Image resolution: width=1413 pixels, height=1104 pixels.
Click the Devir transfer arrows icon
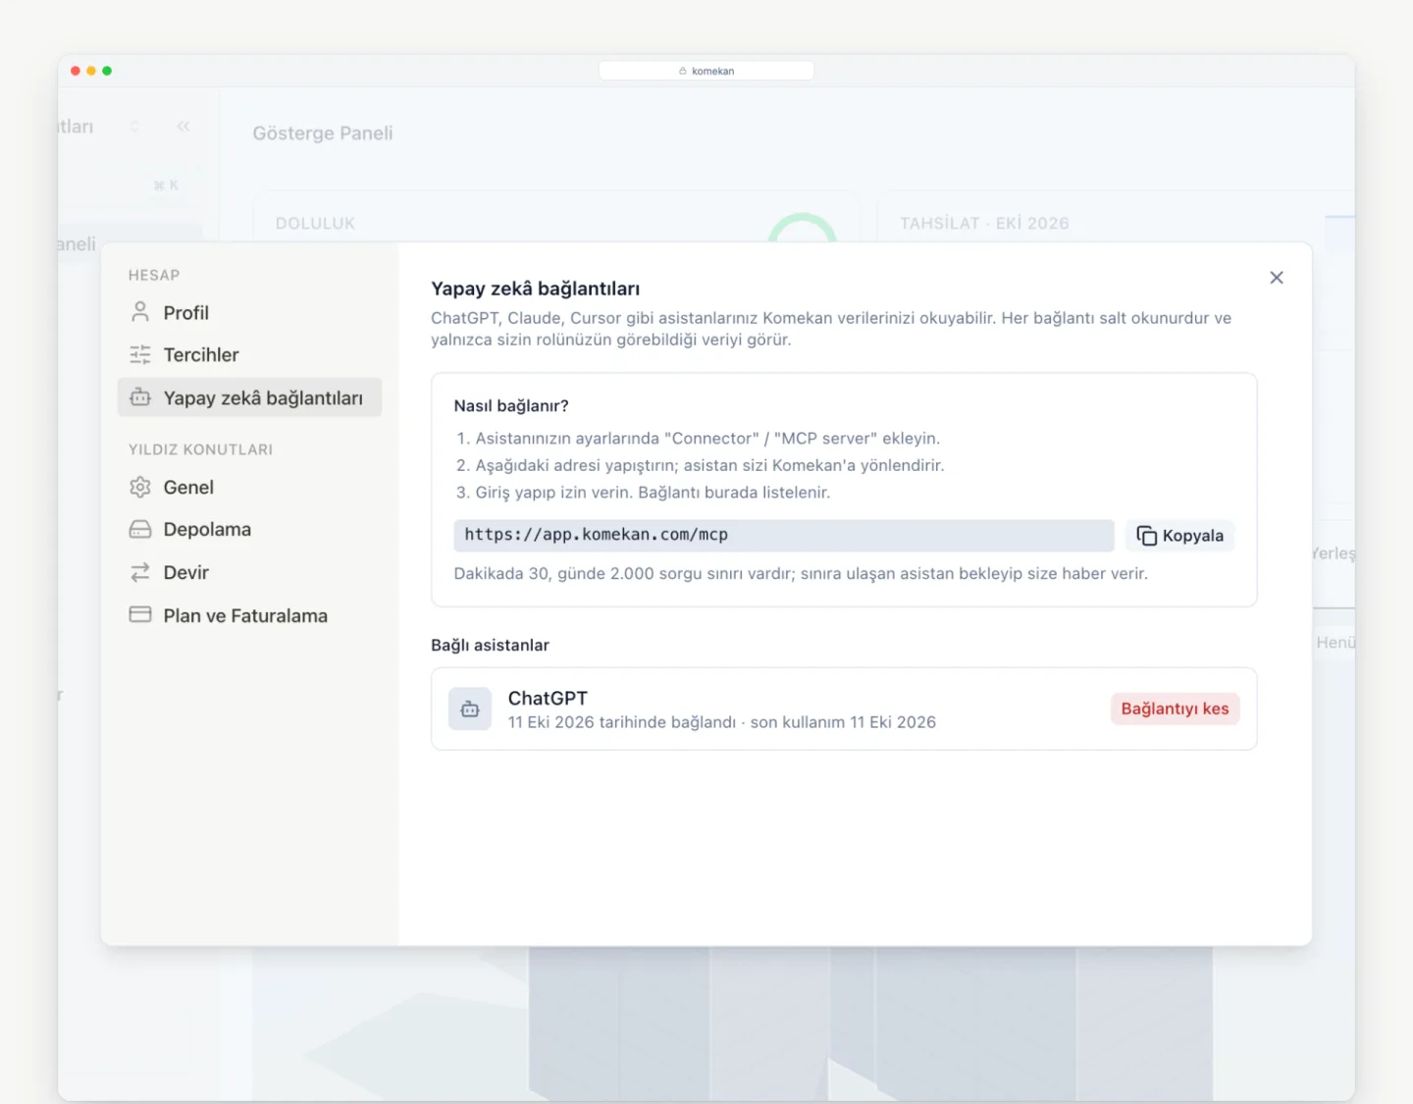click(140, 572)
